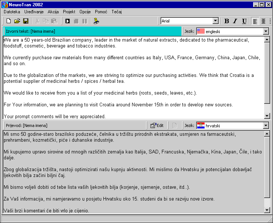Close the NeuroTran 2002 window

[269, 4]
